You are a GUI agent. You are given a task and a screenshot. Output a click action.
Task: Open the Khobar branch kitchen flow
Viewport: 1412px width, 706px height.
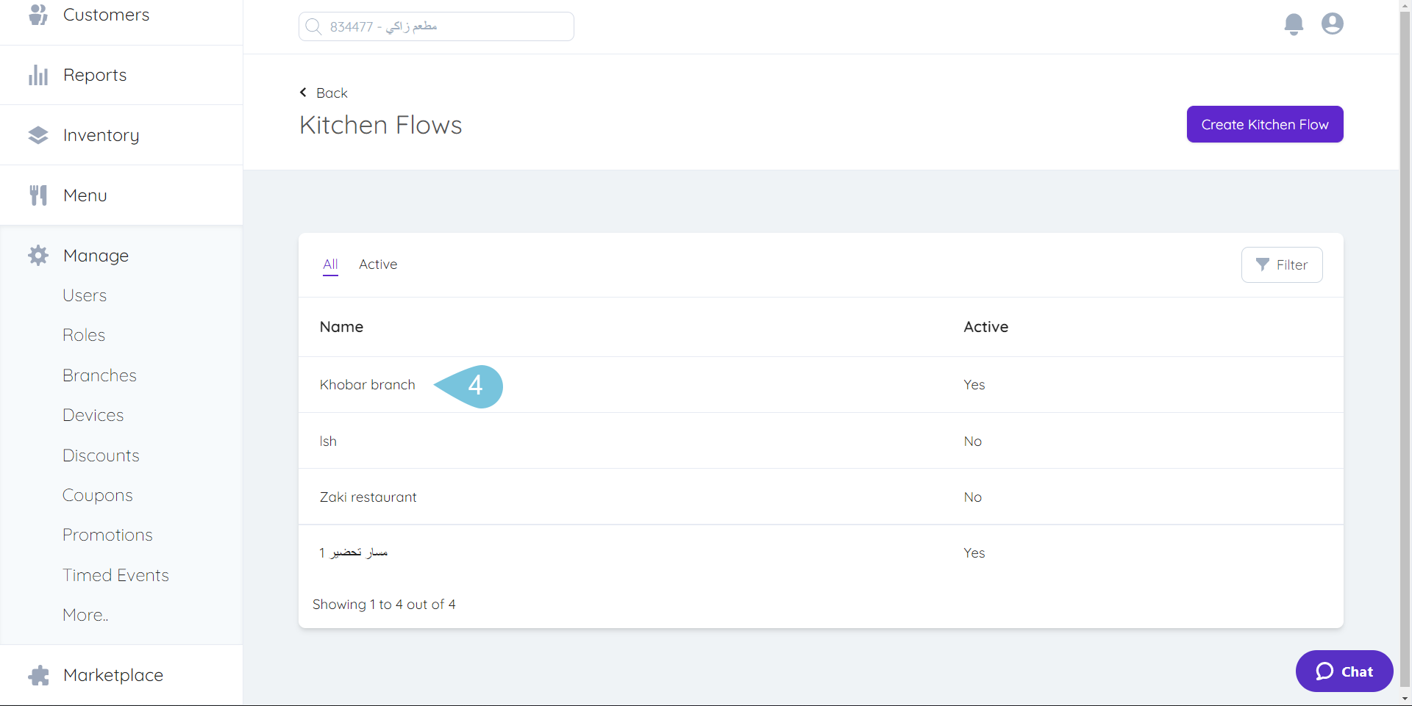point(368,384)
